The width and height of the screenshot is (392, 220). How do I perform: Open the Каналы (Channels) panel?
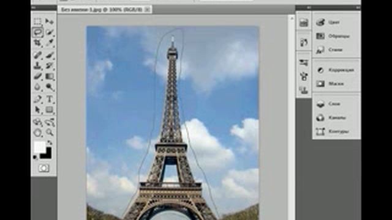[x=336, y=118]
